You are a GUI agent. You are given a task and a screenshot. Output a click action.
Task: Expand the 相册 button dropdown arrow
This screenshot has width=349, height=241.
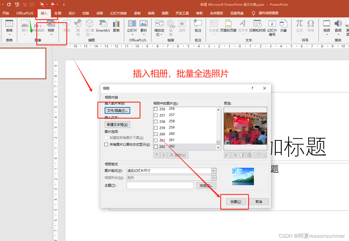[51, 34]
